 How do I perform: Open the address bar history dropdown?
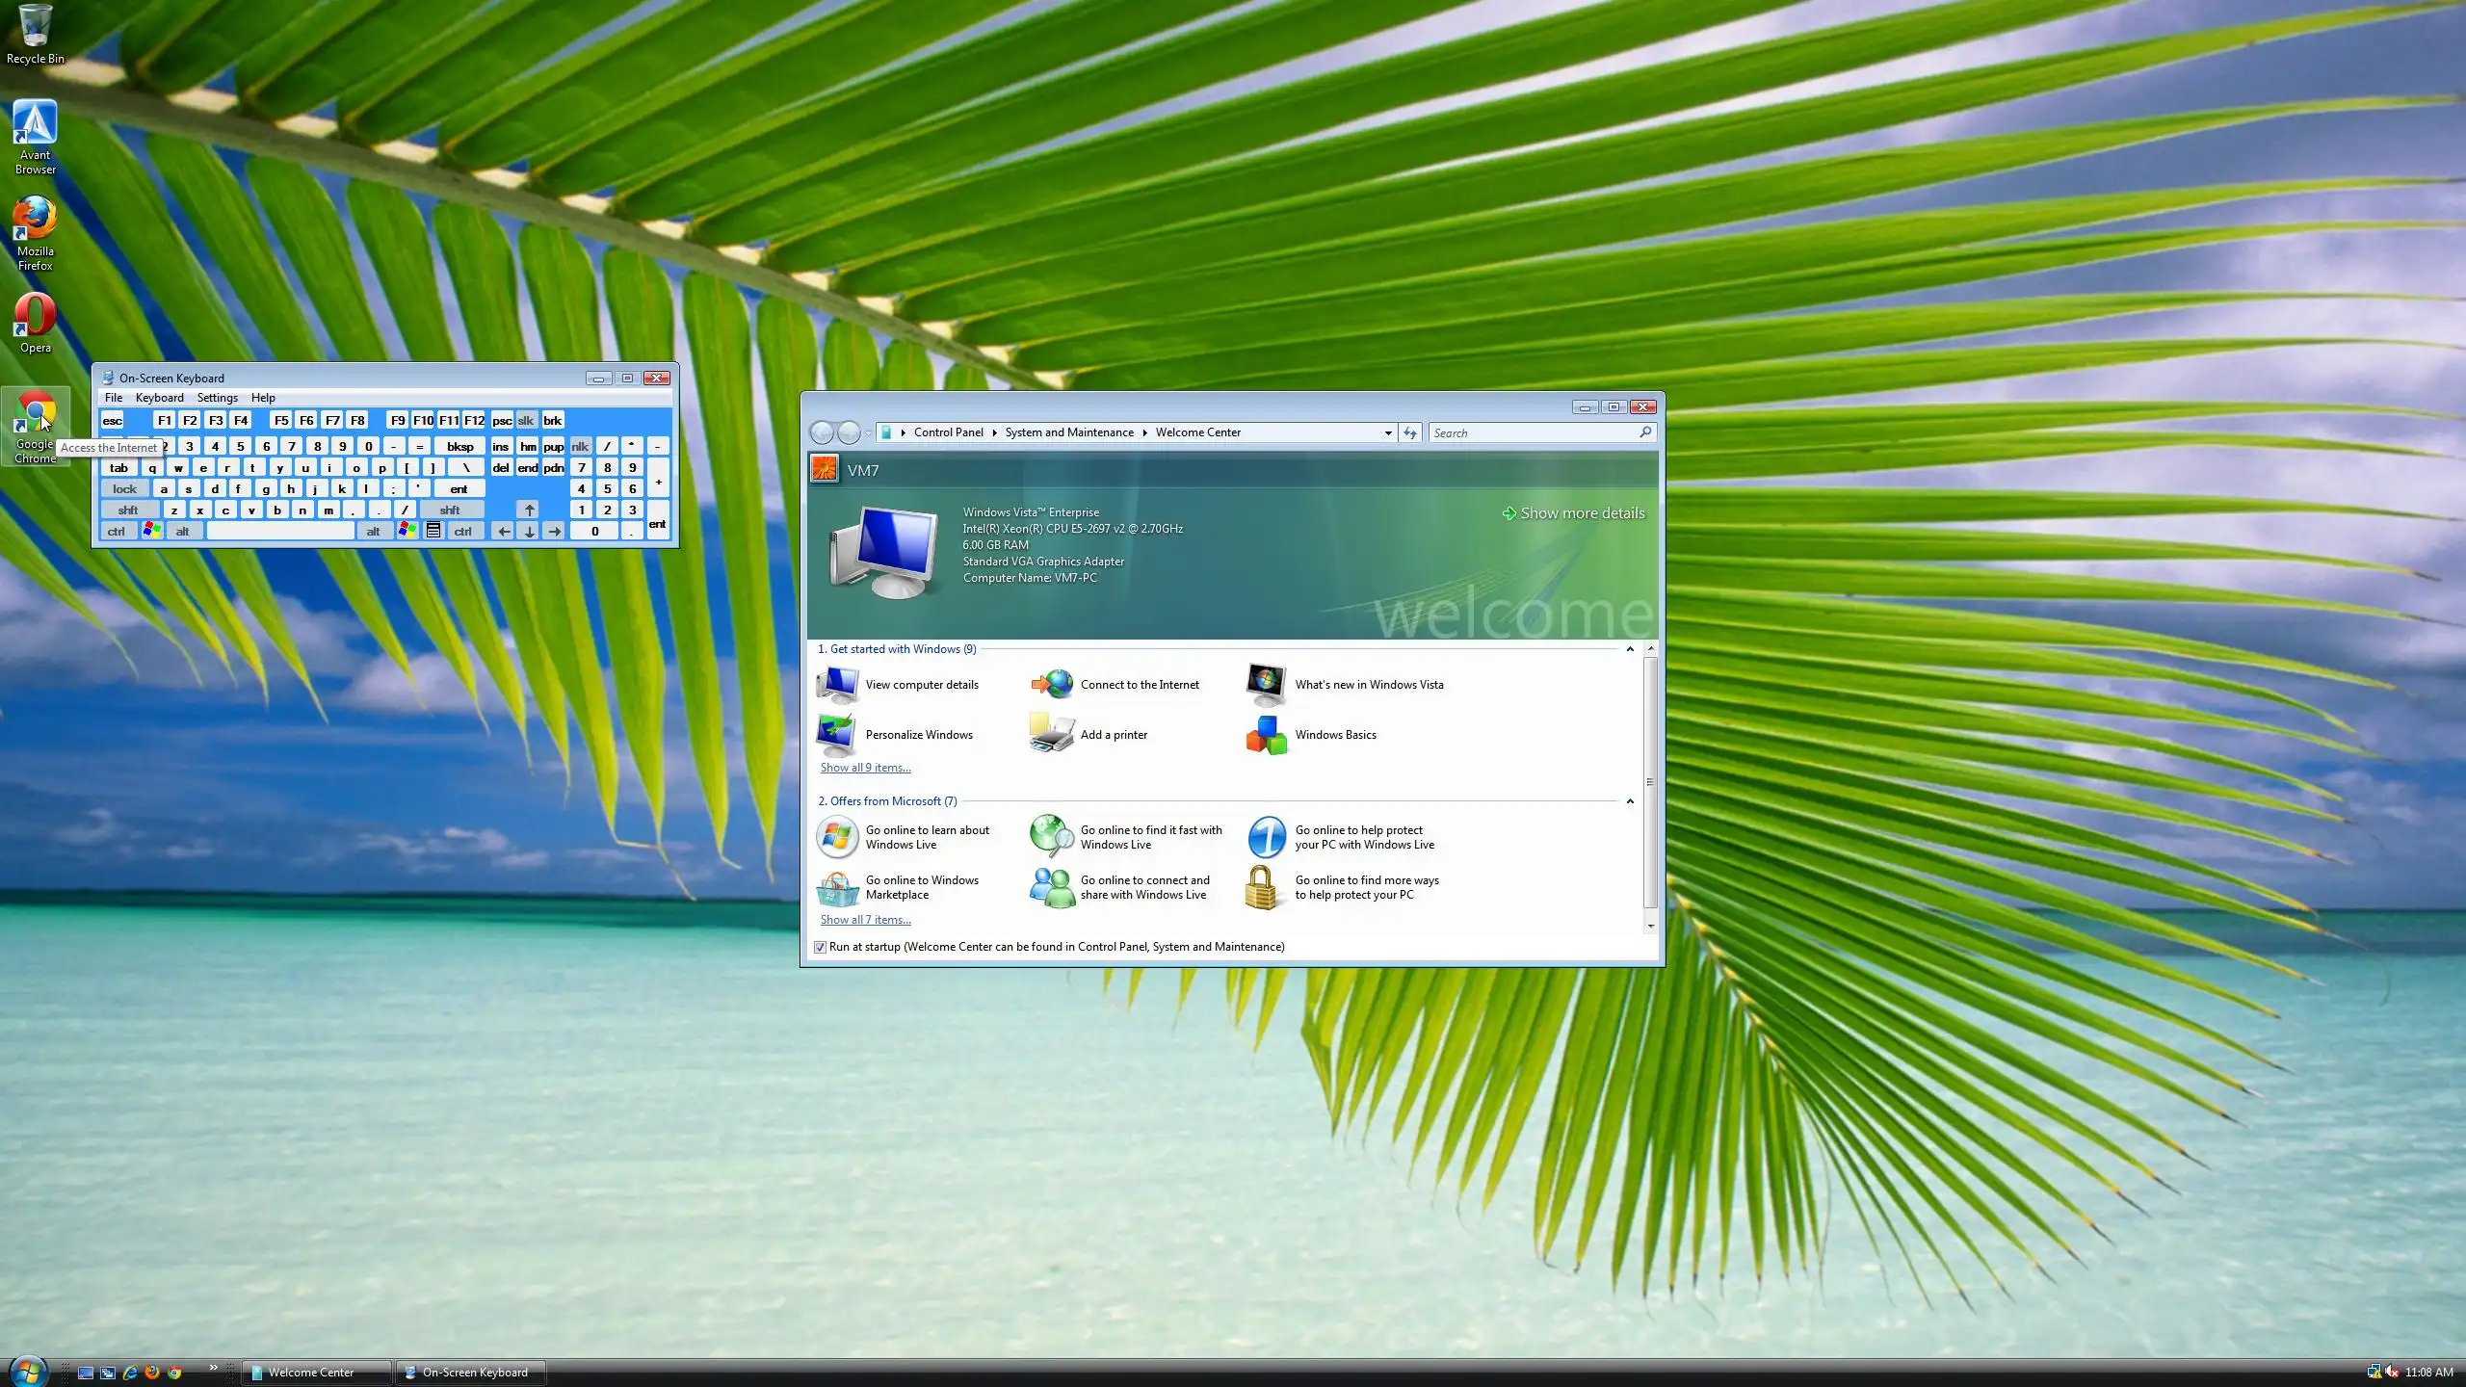[1387, 433]
